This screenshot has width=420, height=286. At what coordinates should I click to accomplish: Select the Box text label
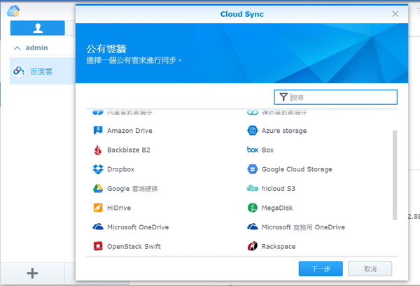click(x=267, y=150)
